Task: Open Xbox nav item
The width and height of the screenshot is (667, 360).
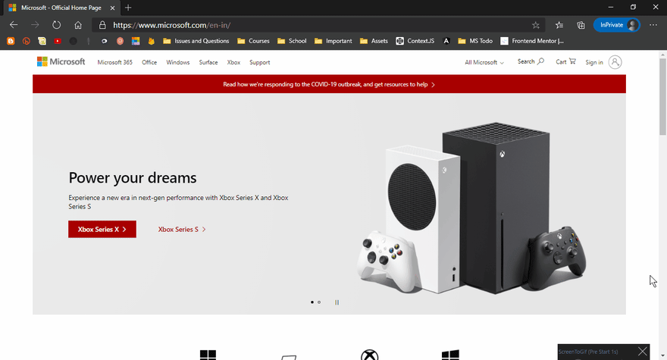Action: point(233,62)
